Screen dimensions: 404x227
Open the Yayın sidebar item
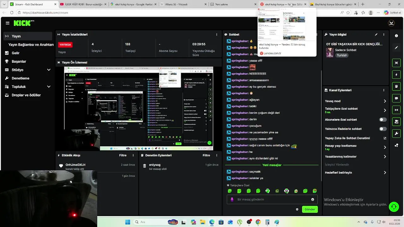coord(28,36)
